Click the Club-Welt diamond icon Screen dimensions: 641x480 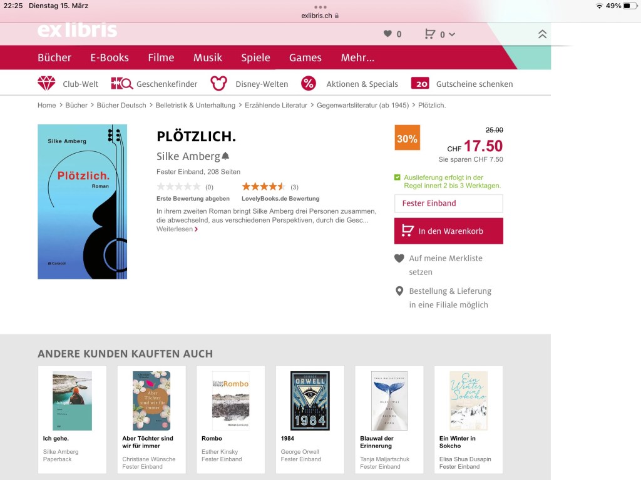pos(46,84)
